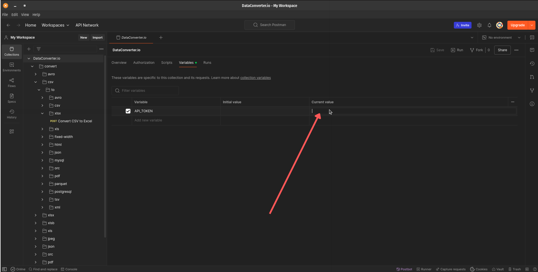Click the Invite button

click(x=463, y=25)
